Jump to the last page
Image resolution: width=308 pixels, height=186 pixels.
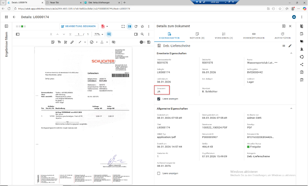point(70,34)
